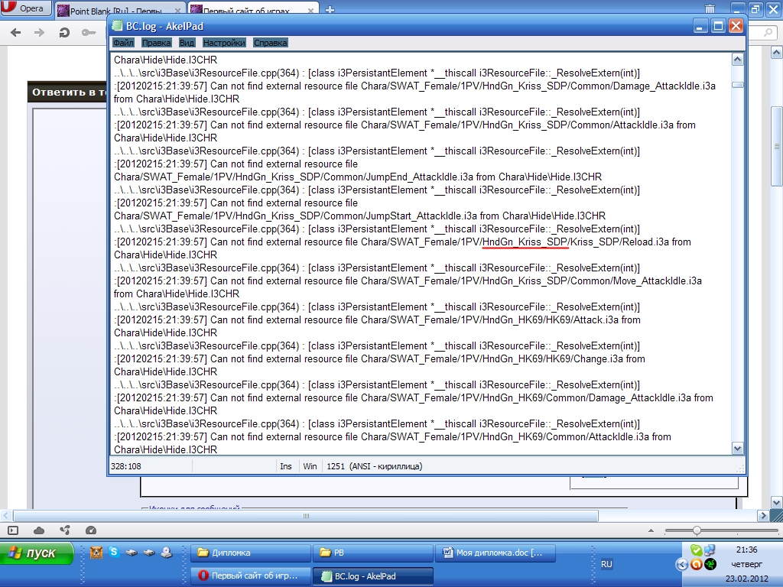The image size is (783, 587).
Task: Open the Настройки menu
Action: [224, 43]
